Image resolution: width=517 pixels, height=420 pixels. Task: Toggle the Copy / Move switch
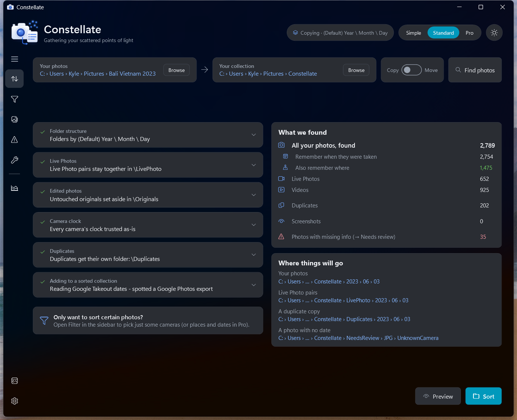(x=412, y=70)
